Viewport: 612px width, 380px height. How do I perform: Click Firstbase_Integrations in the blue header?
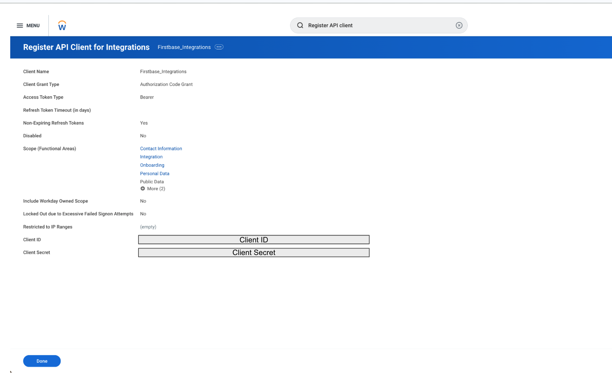coord(184,47)
